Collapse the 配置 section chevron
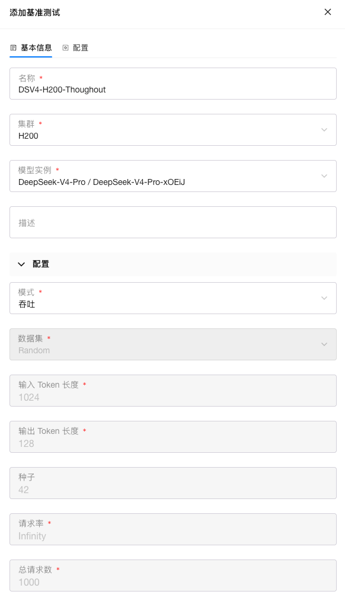Viewport: 345px width, 601px height. pos(21,264)
